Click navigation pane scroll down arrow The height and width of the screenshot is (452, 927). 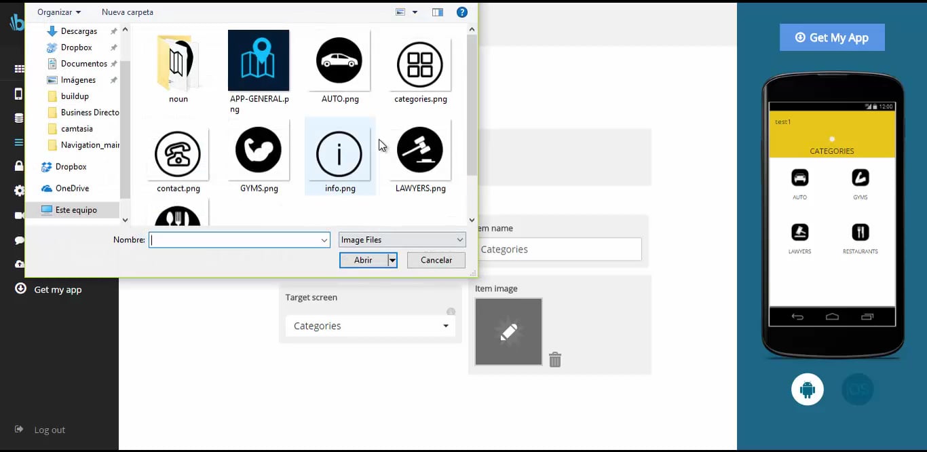coord(125,220)
